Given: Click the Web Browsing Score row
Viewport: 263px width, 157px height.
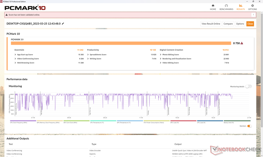Looking at the screenshot, I should (x=25, y=63).
